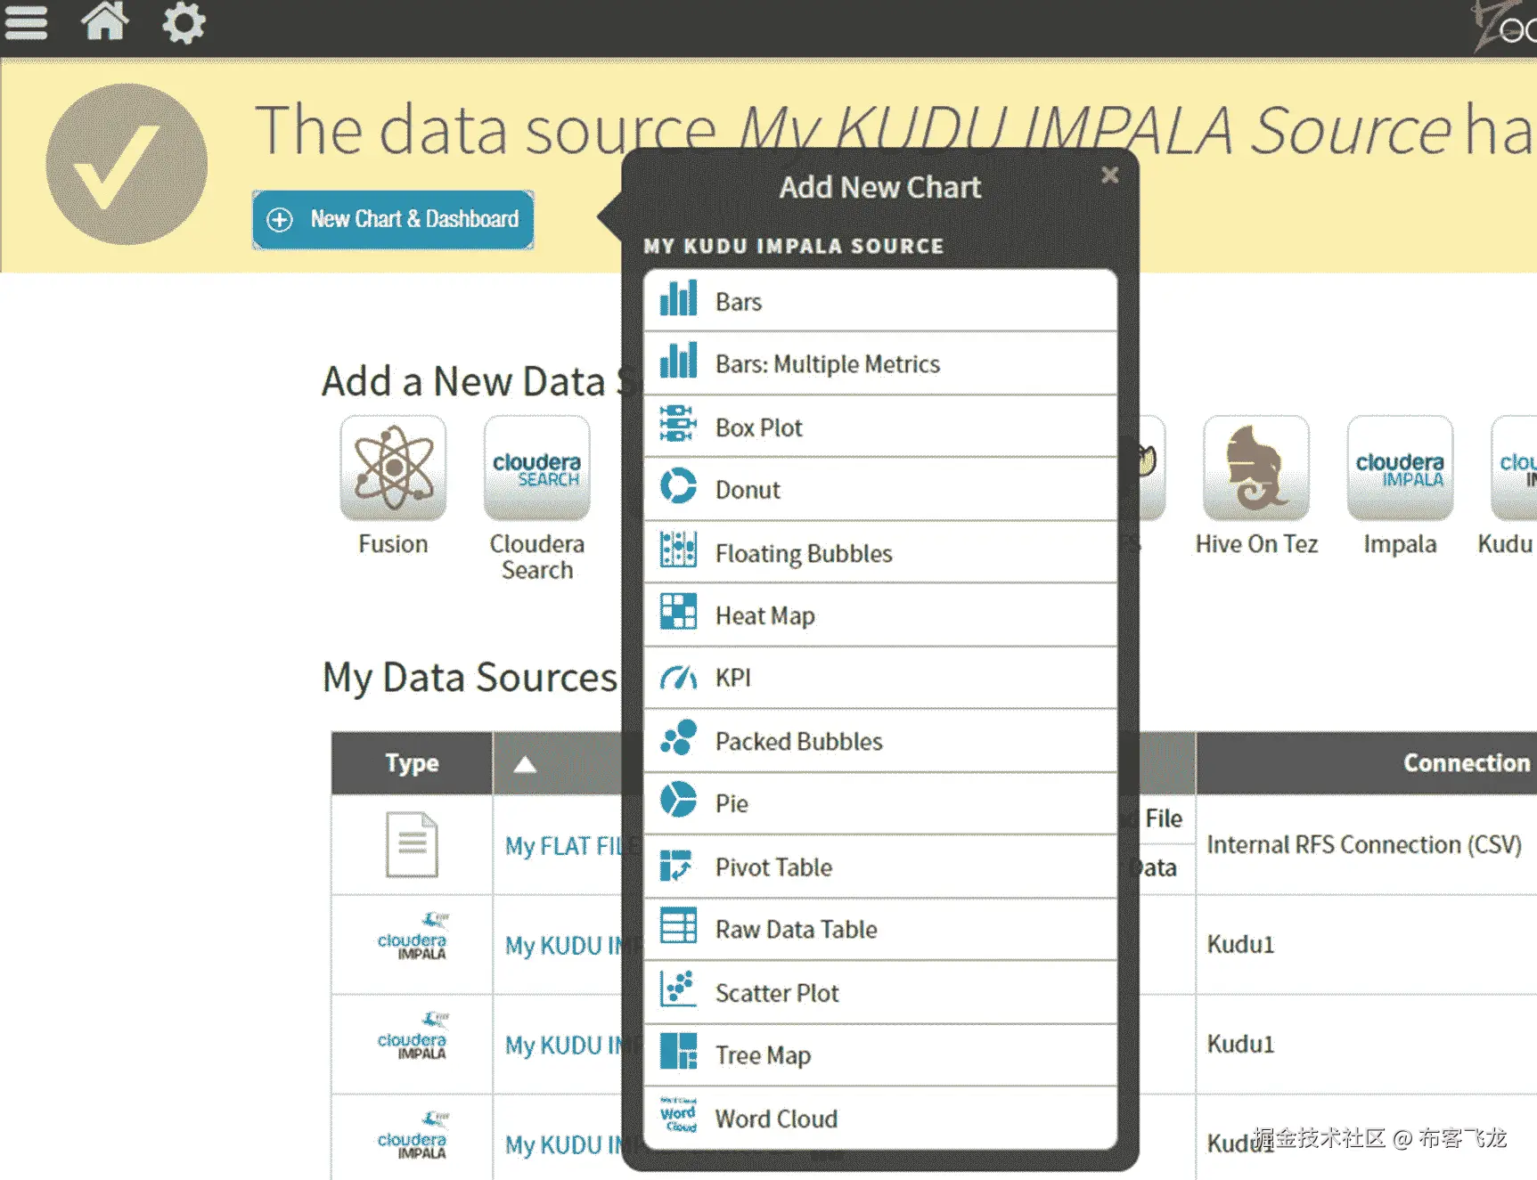Image resolution: width=1537 pixels, height=1180 pixels.
Task: Choose Bars from the chart list
Action: (x=880, y=301)
